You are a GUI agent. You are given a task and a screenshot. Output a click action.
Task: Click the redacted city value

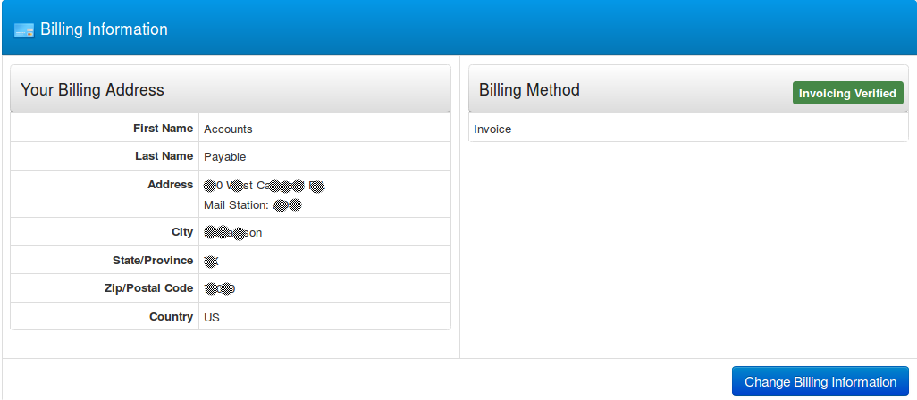pos(232,233)
